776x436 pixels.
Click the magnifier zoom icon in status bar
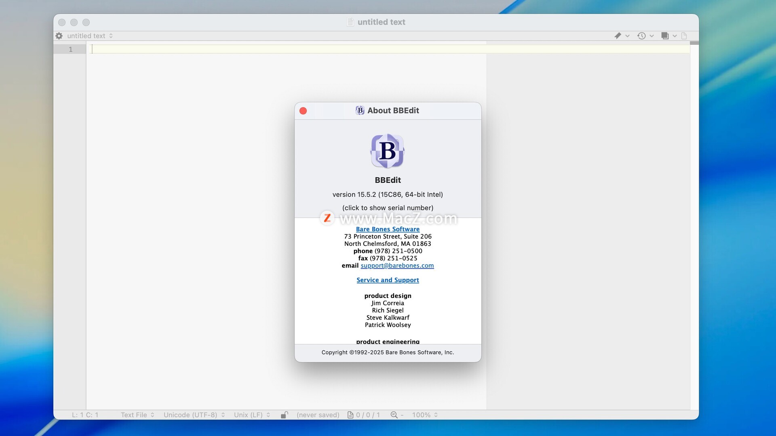(394, 415)
